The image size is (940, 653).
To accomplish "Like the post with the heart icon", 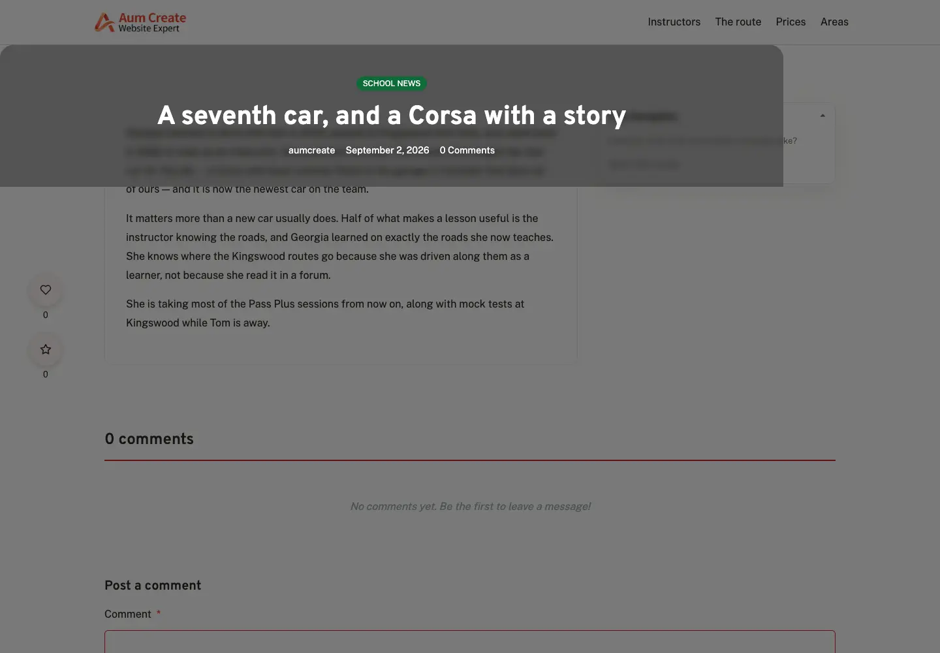I will click(45, 289).
